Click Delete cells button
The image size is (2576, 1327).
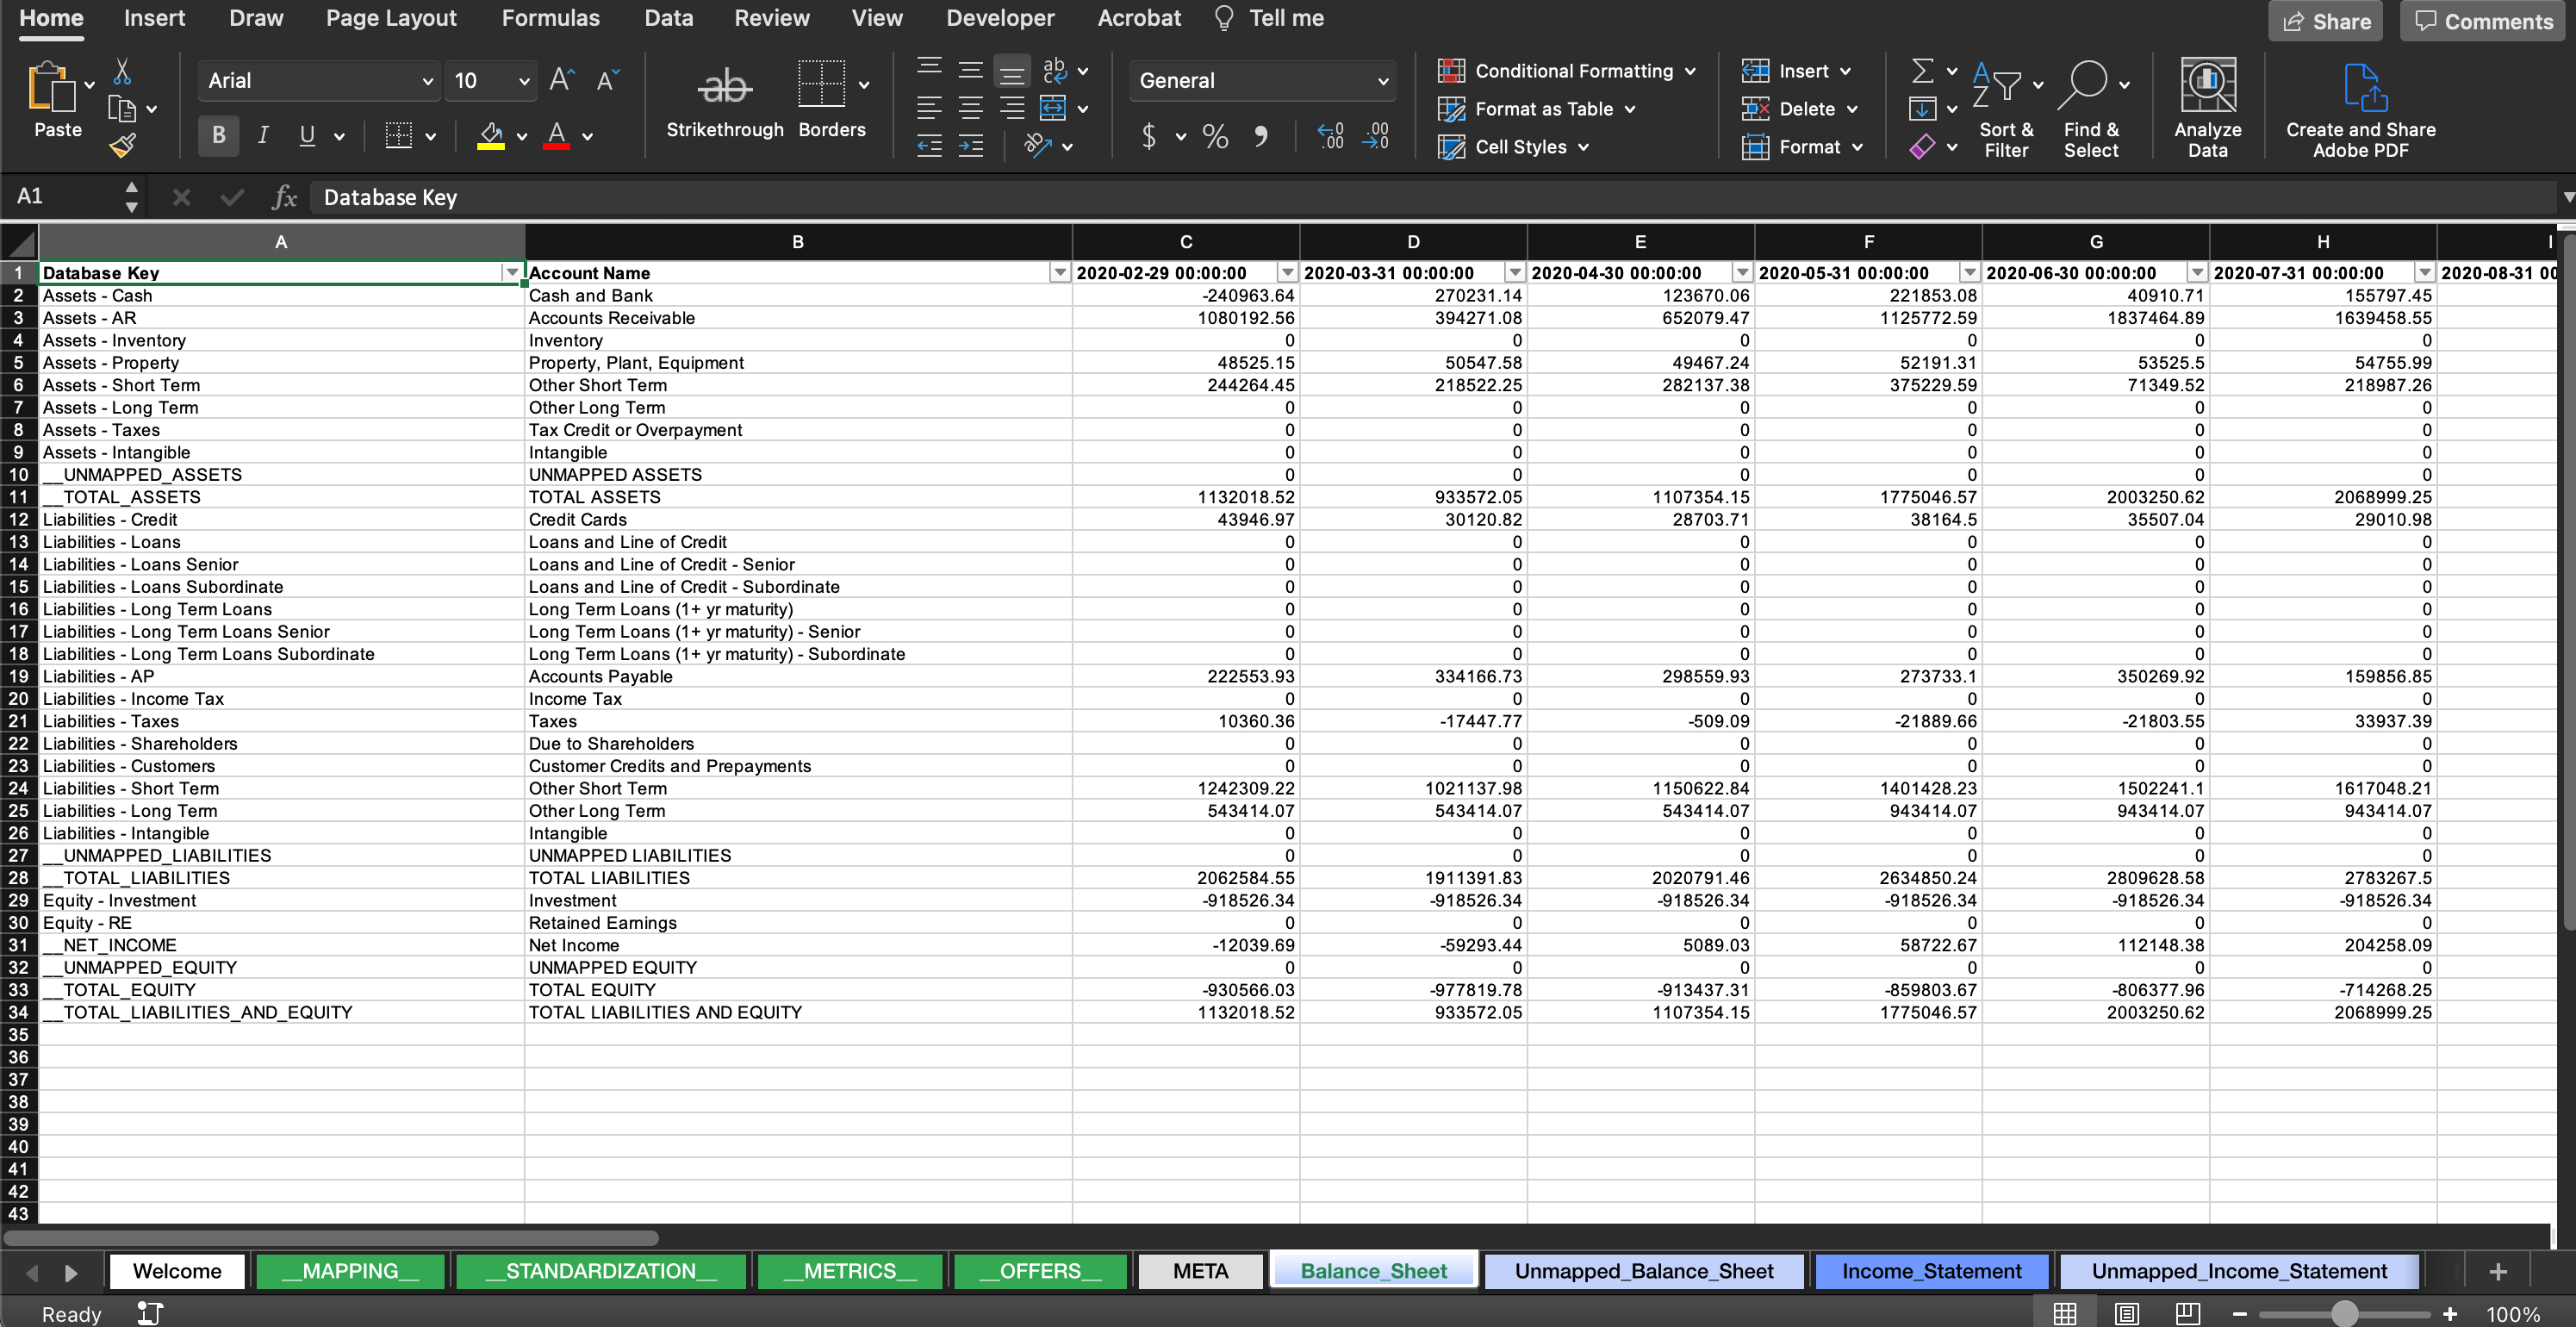(x=1799, y=109)
